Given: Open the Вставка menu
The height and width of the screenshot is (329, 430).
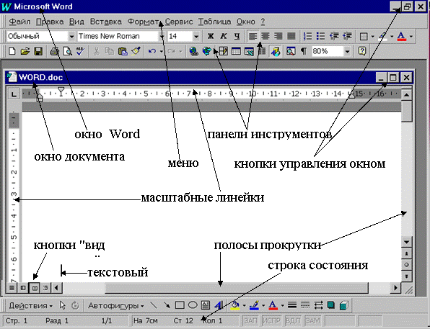Looking at the screenshot, I should tap(105, 22).
